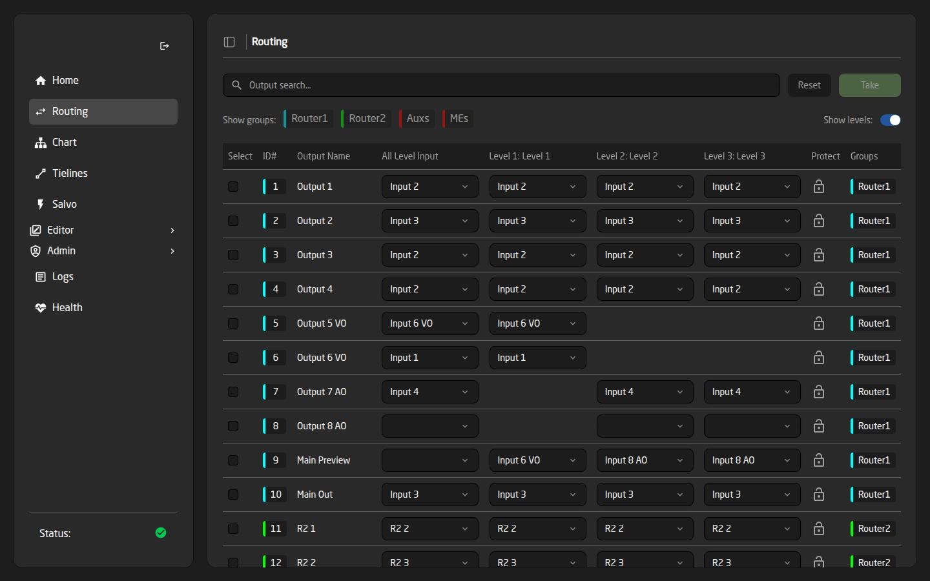Open Level 3 dropdown for Output 7 AO
Viewport: 930px width, 581px height.
752,392
